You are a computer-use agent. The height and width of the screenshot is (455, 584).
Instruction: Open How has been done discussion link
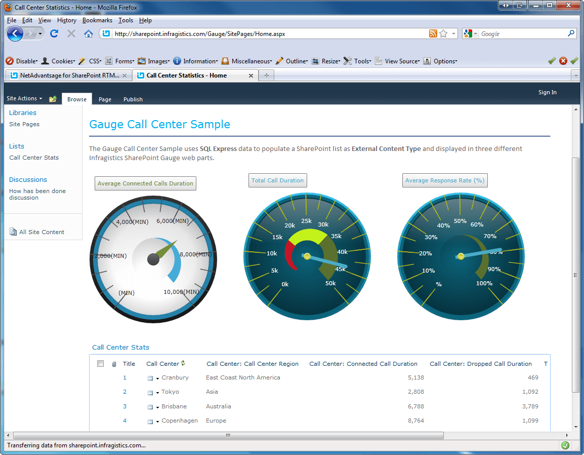pyautogui.click(x=37, y=194)
